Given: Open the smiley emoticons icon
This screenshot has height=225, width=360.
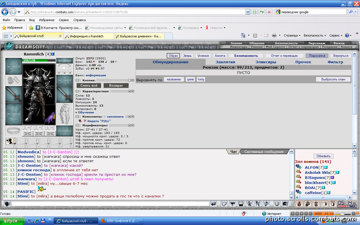Looking at the screenshot, I should pyautogui.click(x=277, y=203).
